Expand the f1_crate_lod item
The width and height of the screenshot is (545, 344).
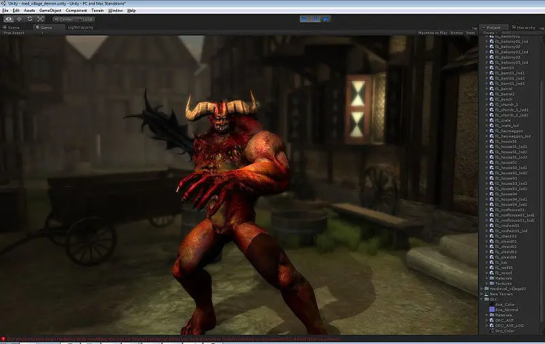pos(486,126)
